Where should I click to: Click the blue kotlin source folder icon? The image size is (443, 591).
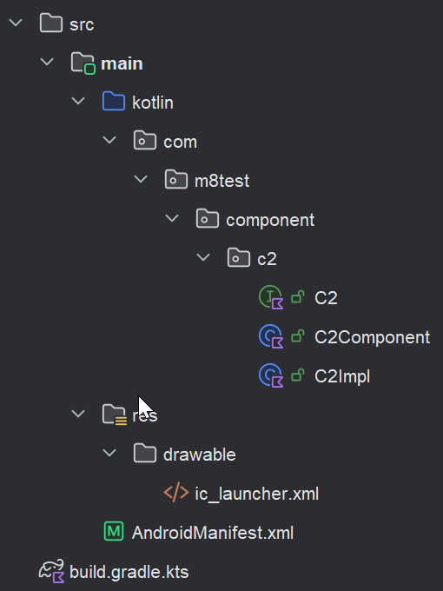coord(114,102)
